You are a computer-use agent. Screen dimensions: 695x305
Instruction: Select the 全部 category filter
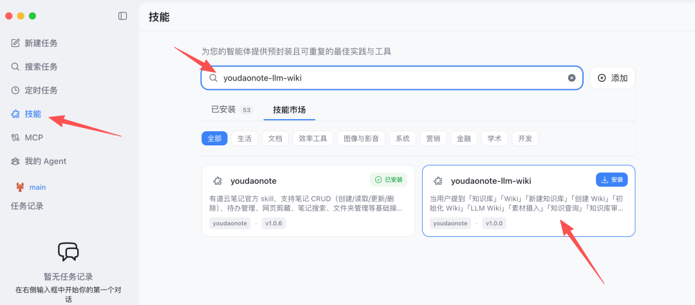click(x=214, y=138)
